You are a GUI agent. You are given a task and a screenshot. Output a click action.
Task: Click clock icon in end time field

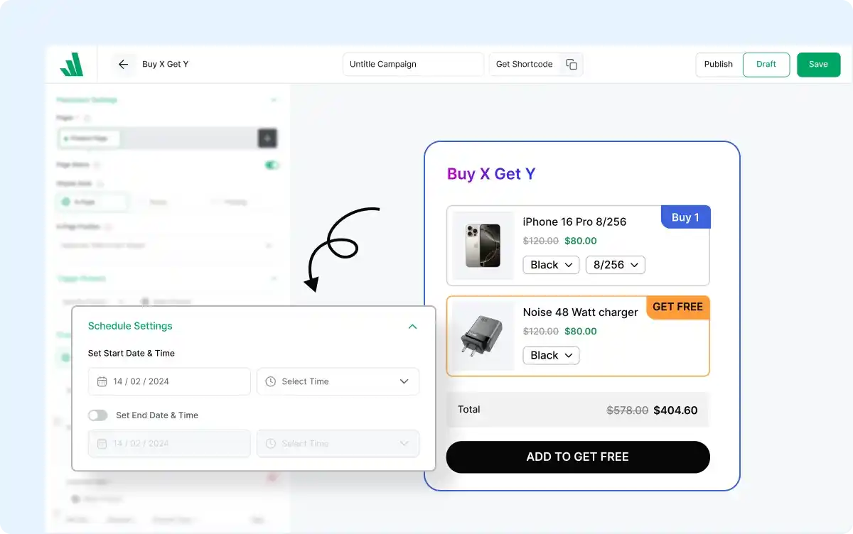coord(270,443)
